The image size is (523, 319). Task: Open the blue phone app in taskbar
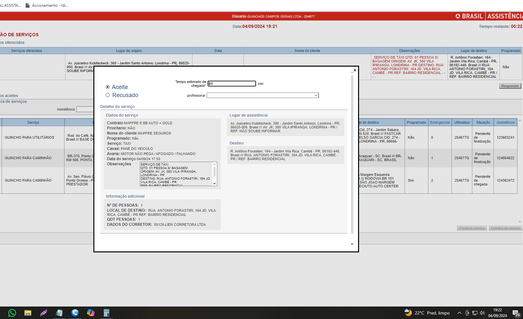pyautogui.click(x=75, y=313)
